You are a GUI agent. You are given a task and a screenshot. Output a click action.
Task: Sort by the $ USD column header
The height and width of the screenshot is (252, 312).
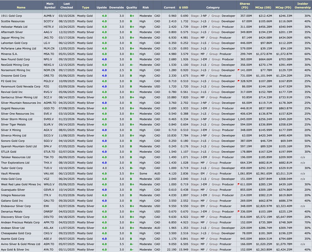coord(184,8)
